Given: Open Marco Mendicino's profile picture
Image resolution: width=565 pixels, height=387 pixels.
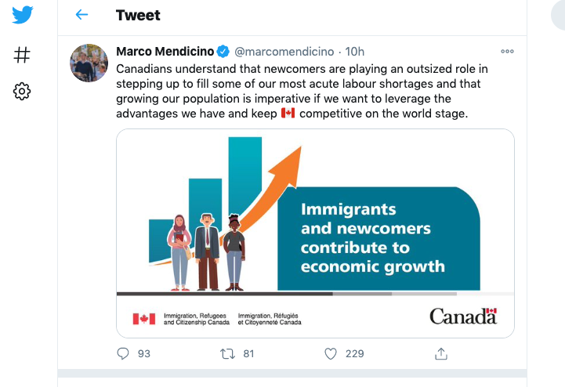Looking at the screenshot, I should [x=89, y=63].
